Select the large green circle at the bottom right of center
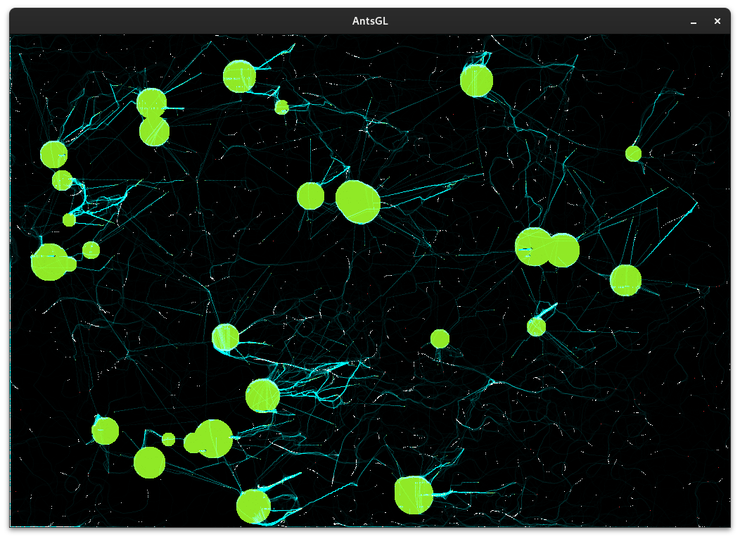 click(x=414, y=495)
